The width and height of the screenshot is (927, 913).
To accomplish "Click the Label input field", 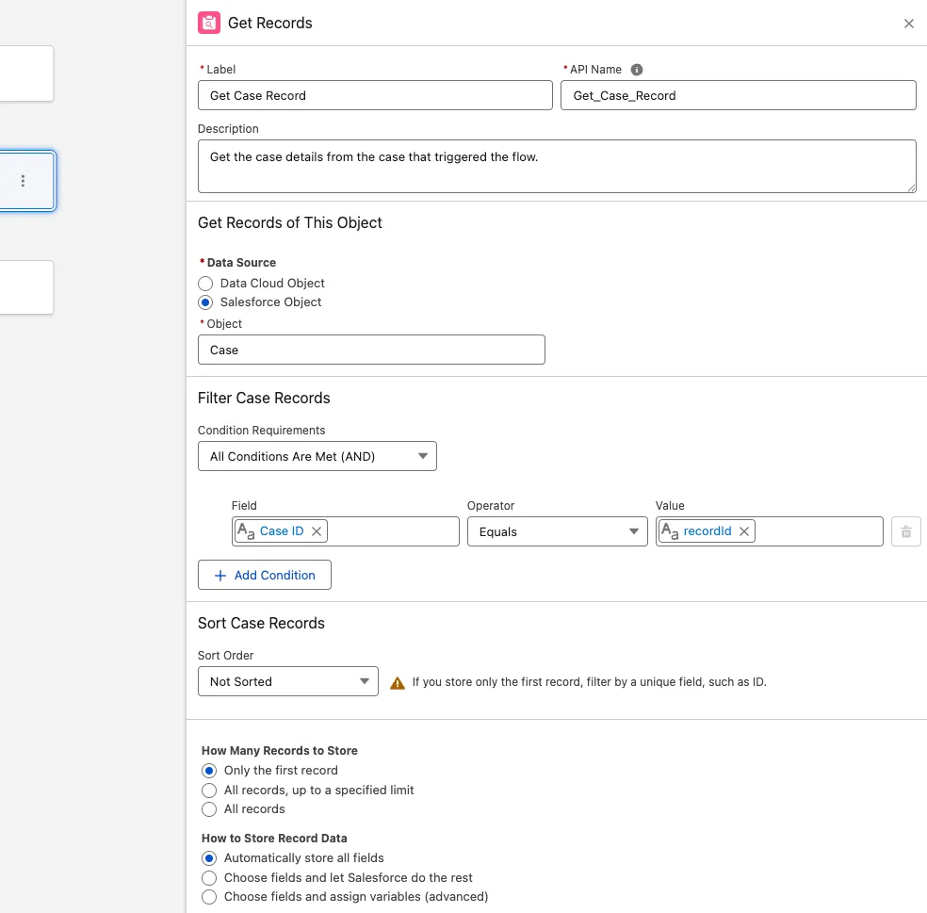I will [x=374, y=95].
